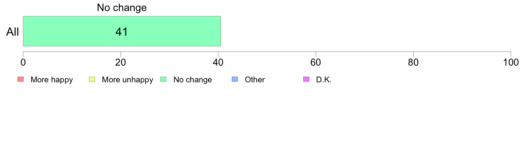The image size is (523, 162).
Task: Click the No change title above bar
Action: pos(122,7)
